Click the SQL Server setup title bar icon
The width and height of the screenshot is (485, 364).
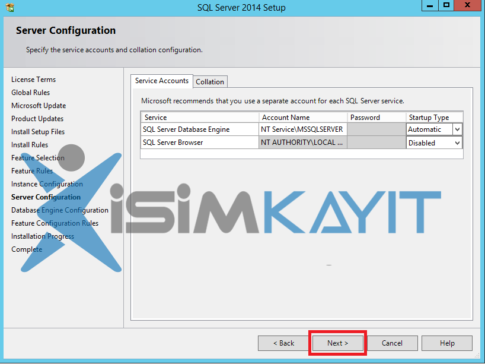10,7
